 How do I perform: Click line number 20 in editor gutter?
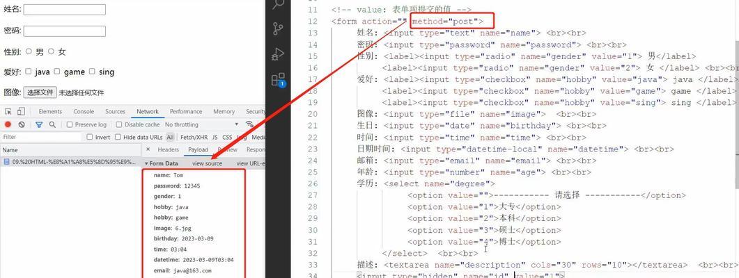coord(312,114)
